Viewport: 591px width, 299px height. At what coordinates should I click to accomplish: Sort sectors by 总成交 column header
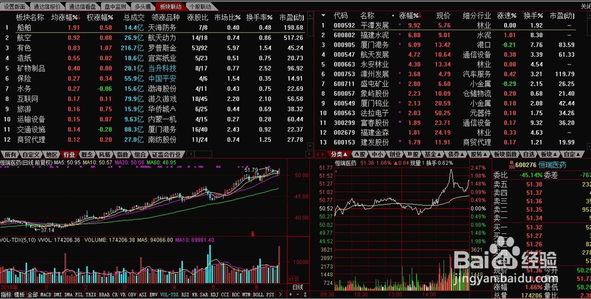134,17
